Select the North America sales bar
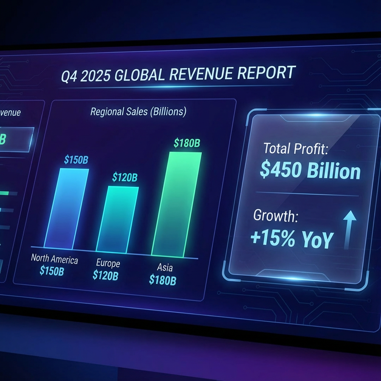 click(x=67, y=208)
